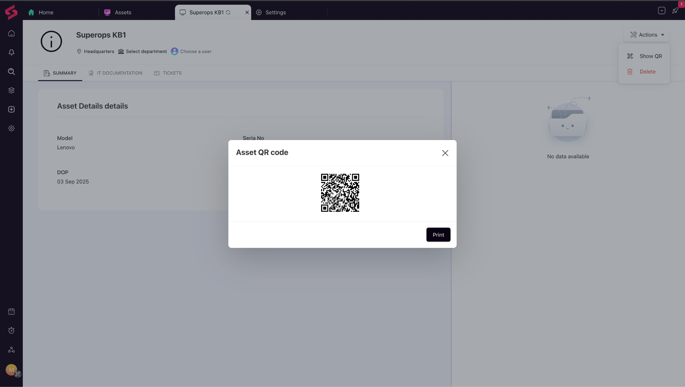
Task: Open the calendar icon in sidebar
Action: (x=11, y=311)
